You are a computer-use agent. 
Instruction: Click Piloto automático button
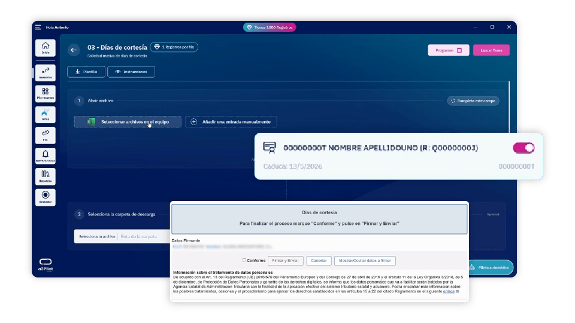[491, 267]
